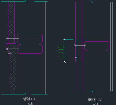Click the title 墙板搭接（一）
Viewport: 116px width, 105px height.
[29, 99]
